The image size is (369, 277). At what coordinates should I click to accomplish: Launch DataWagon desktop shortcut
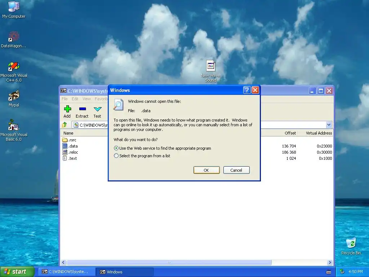point(14,40)
